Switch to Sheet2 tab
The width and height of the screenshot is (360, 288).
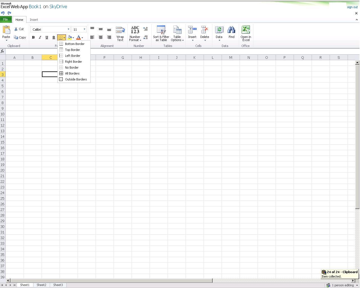pyautogui.click(x=41, y=285)
